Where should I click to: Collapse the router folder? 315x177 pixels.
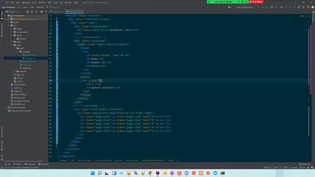tap(11, 35)
